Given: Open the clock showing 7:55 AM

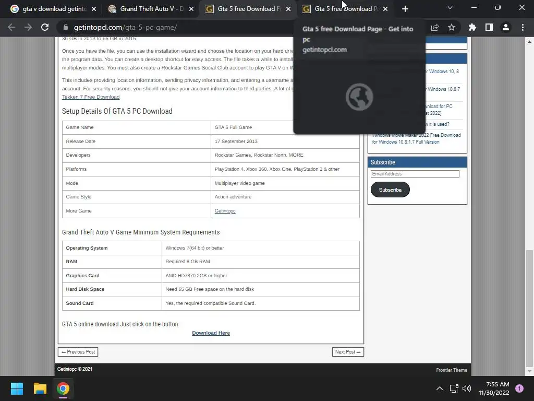Looking at the screenshot, I should (x=494, y=388).
